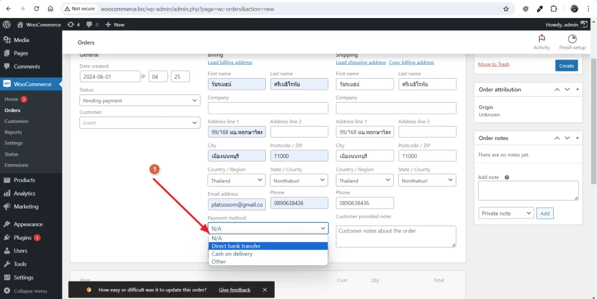Reload the page using browser refresh icon
Screen dimensions: 597x299
click(37, 9)
